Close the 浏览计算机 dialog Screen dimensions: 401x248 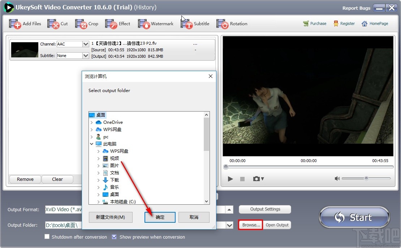(211, 76)
